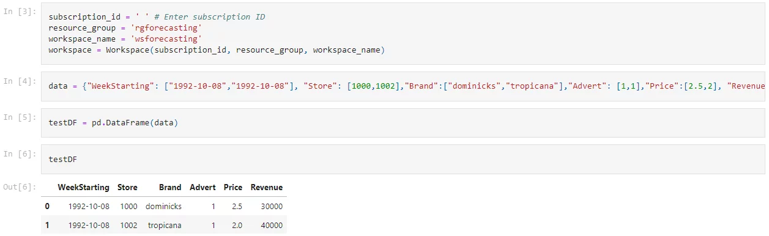Click Advert value in dominicks row
Viewport: 769px width, 236px height.
point(213,206)
